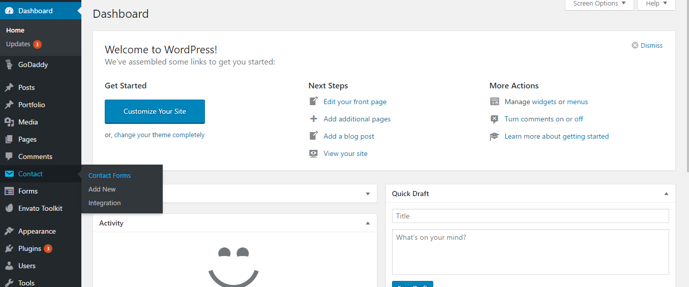Collapse the Activity panel
Image resolution: width=689 pixels, height=287 pixels.
point(368,223)
